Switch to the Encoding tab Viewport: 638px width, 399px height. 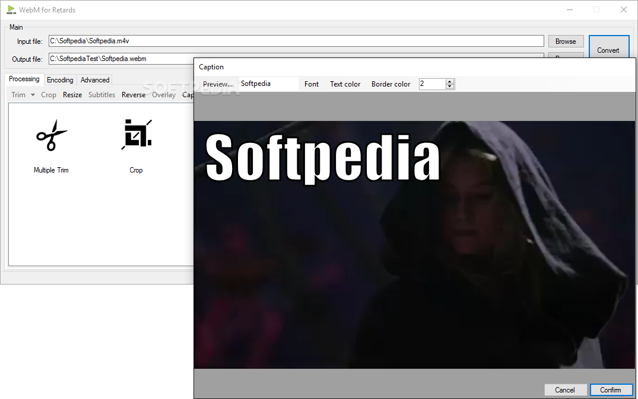tap(60, 80)
